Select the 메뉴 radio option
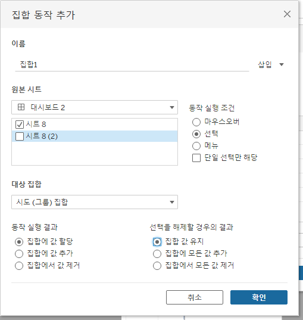Image resolution: width=303 pixels, height=320 pixels. pyautogui.click(x=196, y=146)
